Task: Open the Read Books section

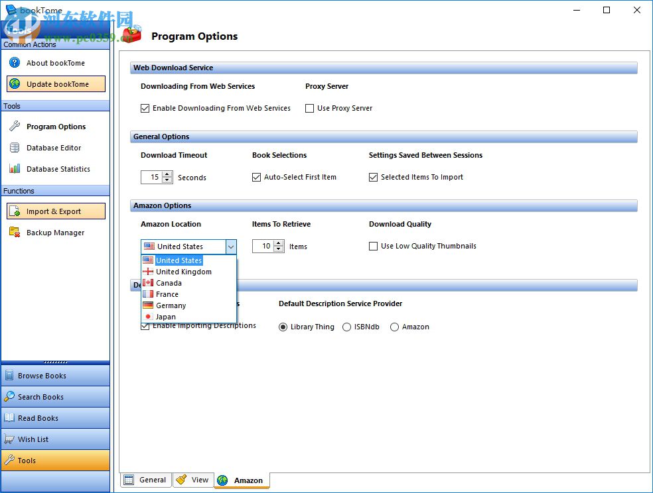Action: pos(55,417)
